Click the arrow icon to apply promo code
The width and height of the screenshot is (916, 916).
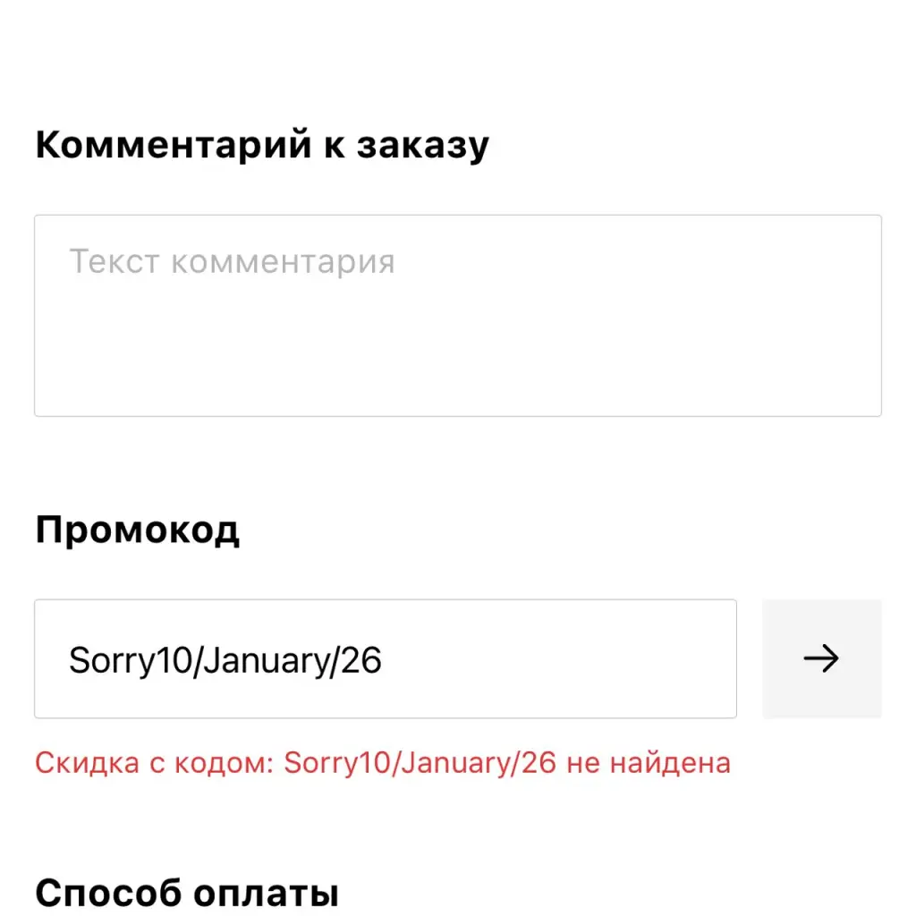821,659
